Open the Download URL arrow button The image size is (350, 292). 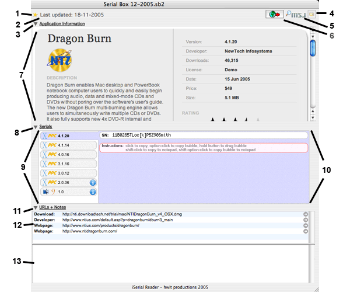pyautogui.click(x=306, y=214)
